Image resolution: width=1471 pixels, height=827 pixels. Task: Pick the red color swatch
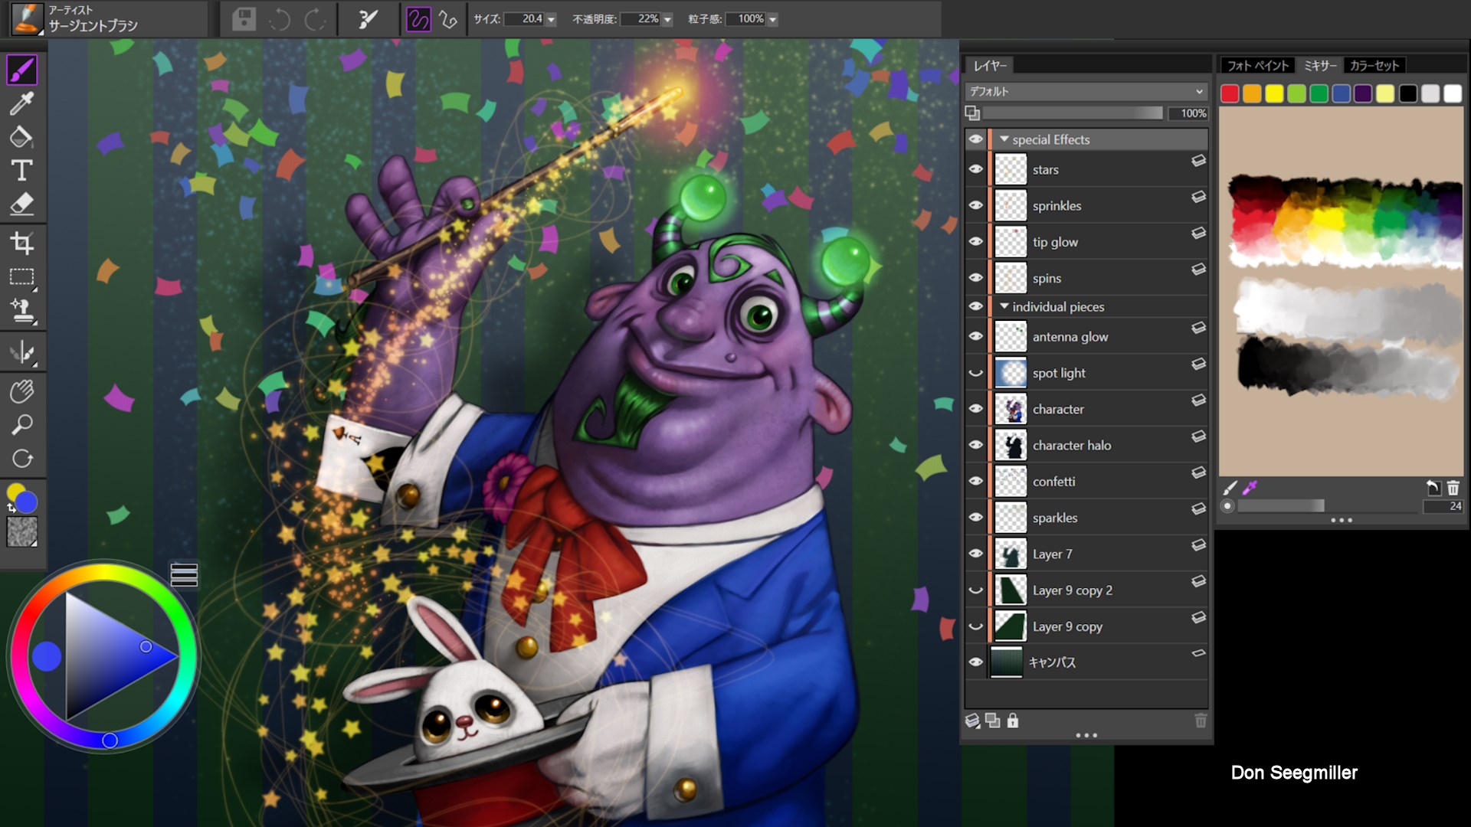click(1230, 93)
